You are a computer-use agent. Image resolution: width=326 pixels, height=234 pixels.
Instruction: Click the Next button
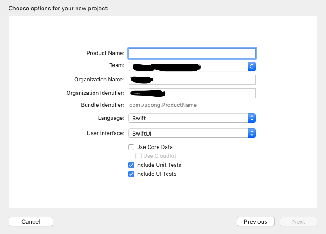pos(298,222)
